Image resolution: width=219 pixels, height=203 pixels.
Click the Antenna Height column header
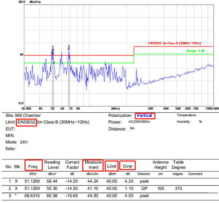[161, 165]
